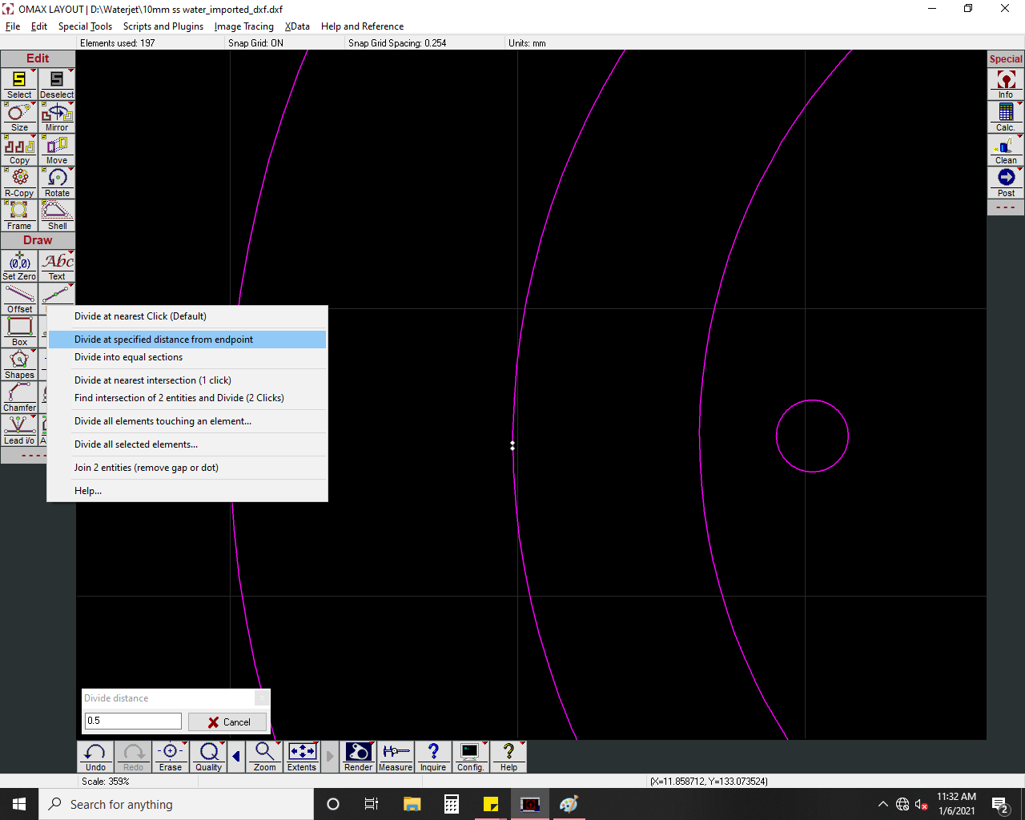Pick the Mirror tool

pyautogui.click(x=57, y=117)
